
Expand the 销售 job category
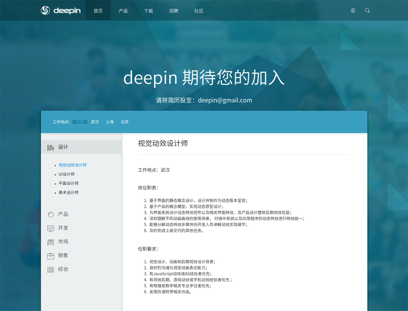(x=63, y=256)
